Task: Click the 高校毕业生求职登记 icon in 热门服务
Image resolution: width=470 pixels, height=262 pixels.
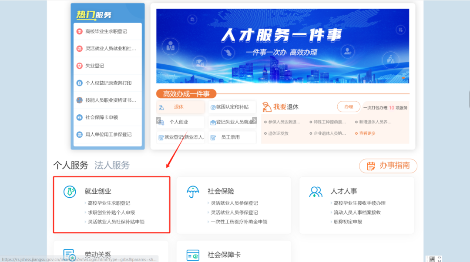Action: (x=79, y=31)
